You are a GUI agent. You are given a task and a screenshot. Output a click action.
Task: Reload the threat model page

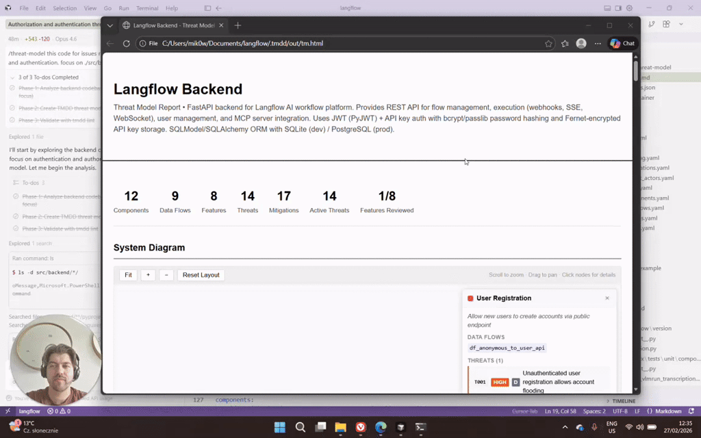click(126, 43)
